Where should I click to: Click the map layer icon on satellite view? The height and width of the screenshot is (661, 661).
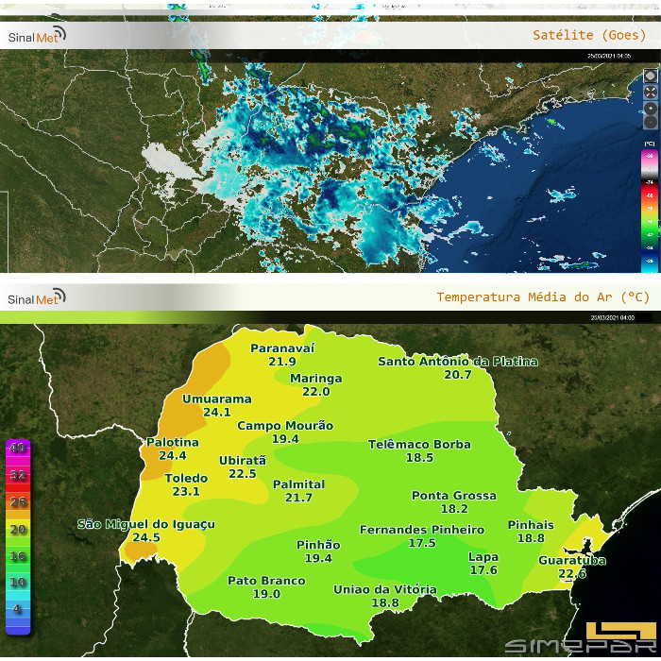650,76
